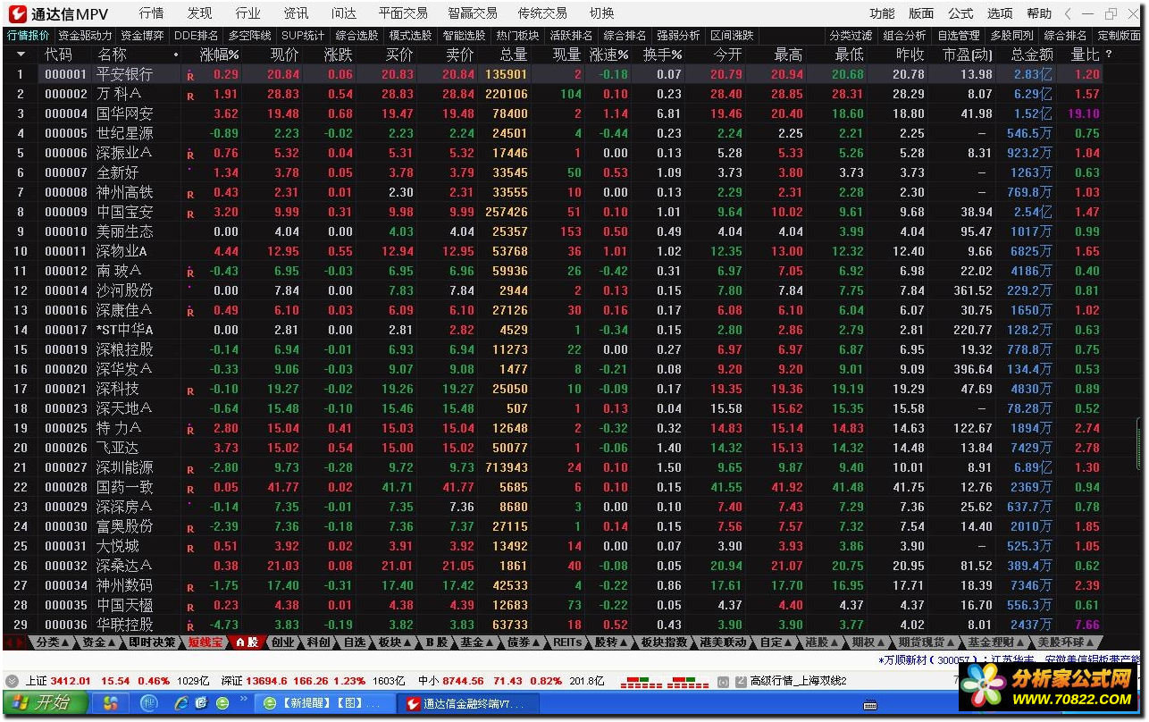Open the 期权 dropdown tab

869,642
